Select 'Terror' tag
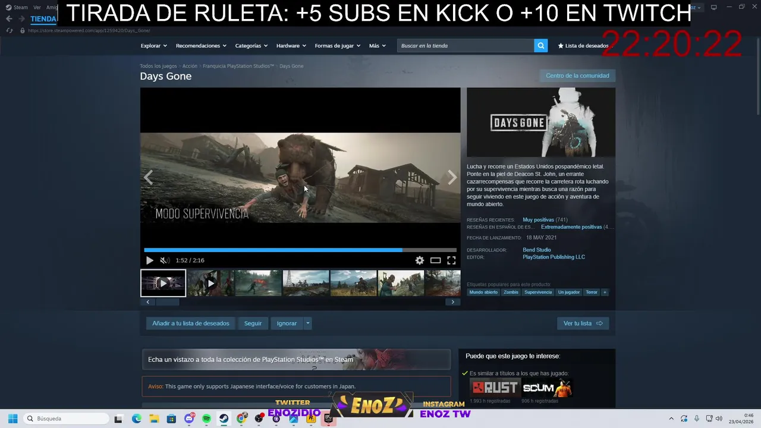 [x=592, y=292]
